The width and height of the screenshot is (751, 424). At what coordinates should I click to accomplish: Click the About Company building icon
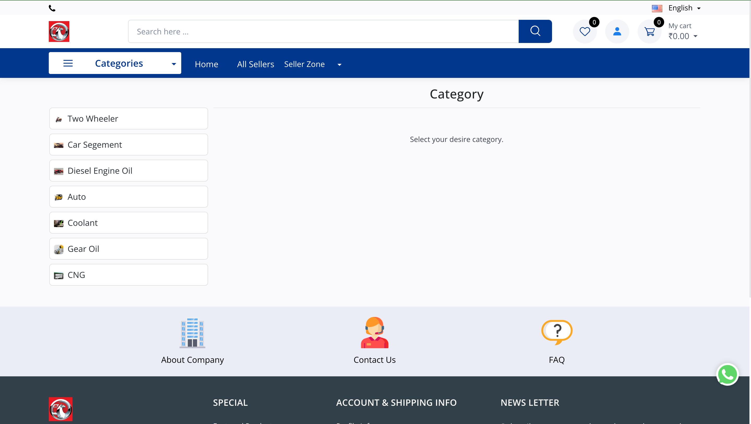[x=192, y=333]
